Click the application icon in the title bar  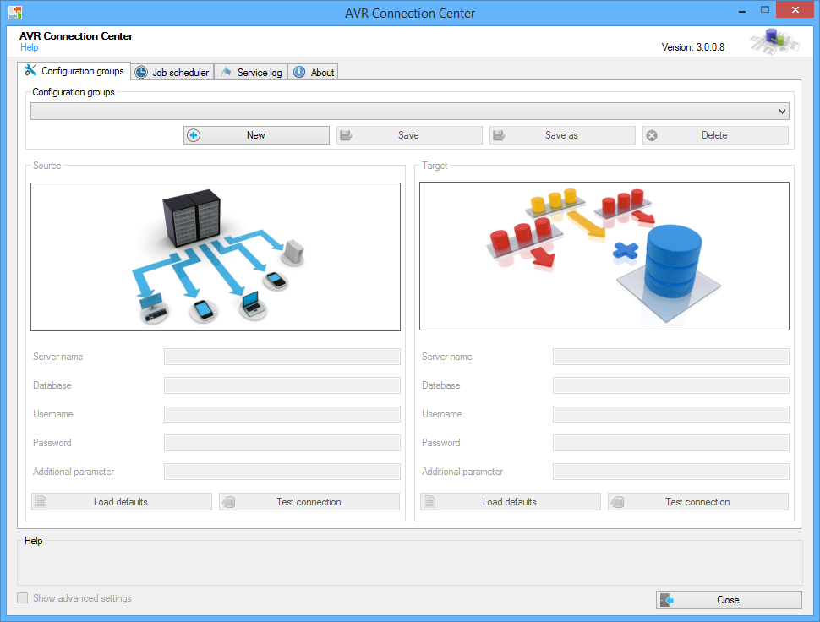(x=15, y=13)
